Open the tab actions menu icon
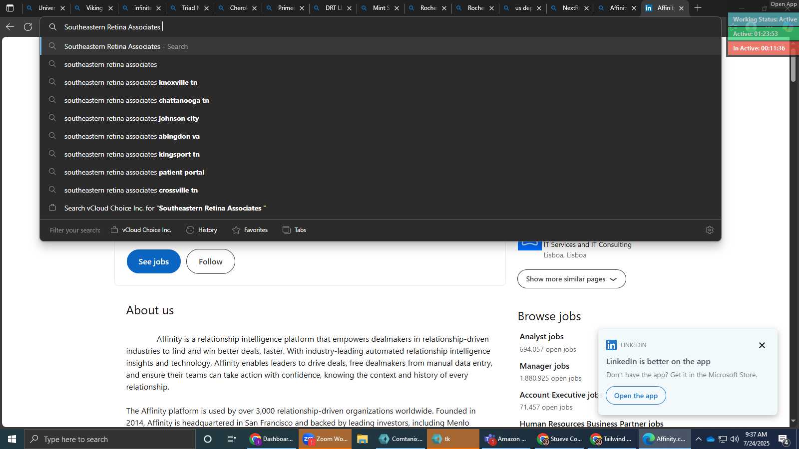The width and height of the screenshot is (799, 449). coord(10,8)
